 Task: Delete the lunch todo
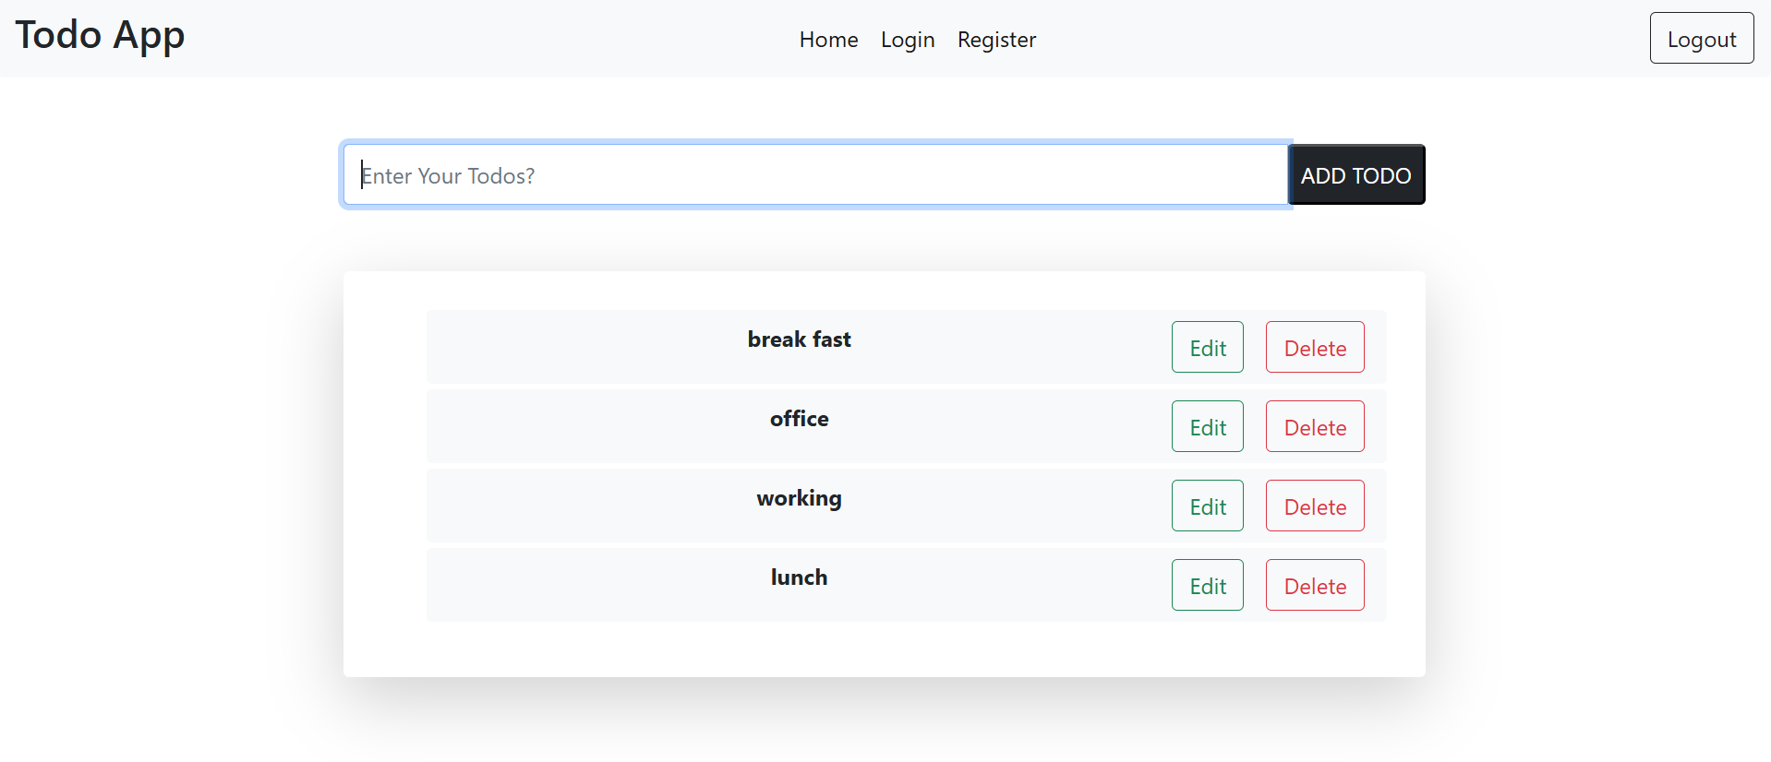point(1314,586)
